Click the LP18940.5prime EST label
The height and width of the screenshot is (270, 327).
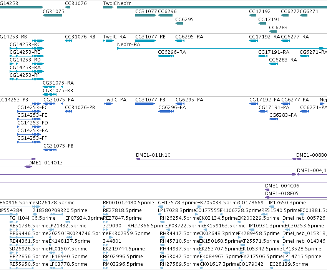[69, 257]
